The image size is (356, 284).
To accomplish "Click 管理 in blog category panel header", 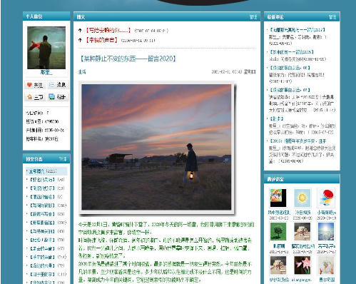I will (x=63, y=159).
